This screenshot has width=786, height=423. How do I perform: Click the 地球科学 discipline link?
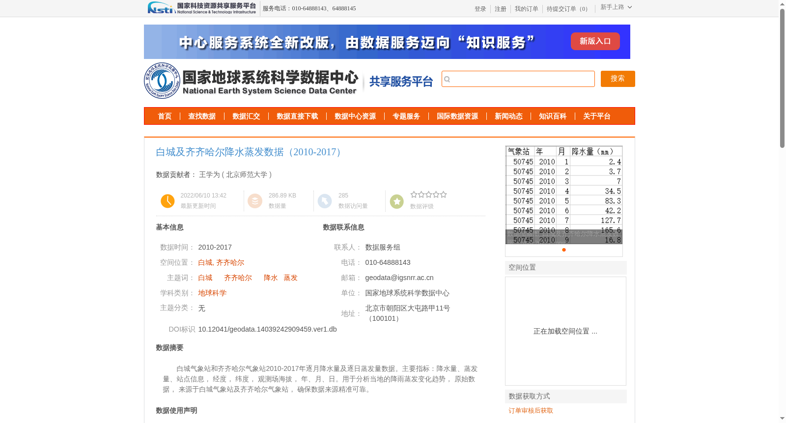(x=212, y=293)
